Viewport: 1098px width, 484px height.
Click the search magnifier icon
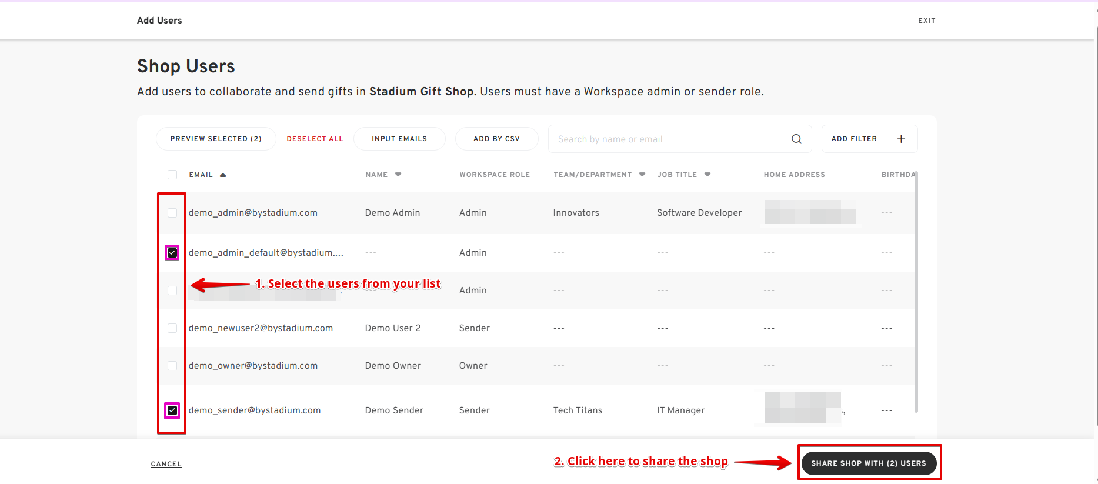point(796,139)
